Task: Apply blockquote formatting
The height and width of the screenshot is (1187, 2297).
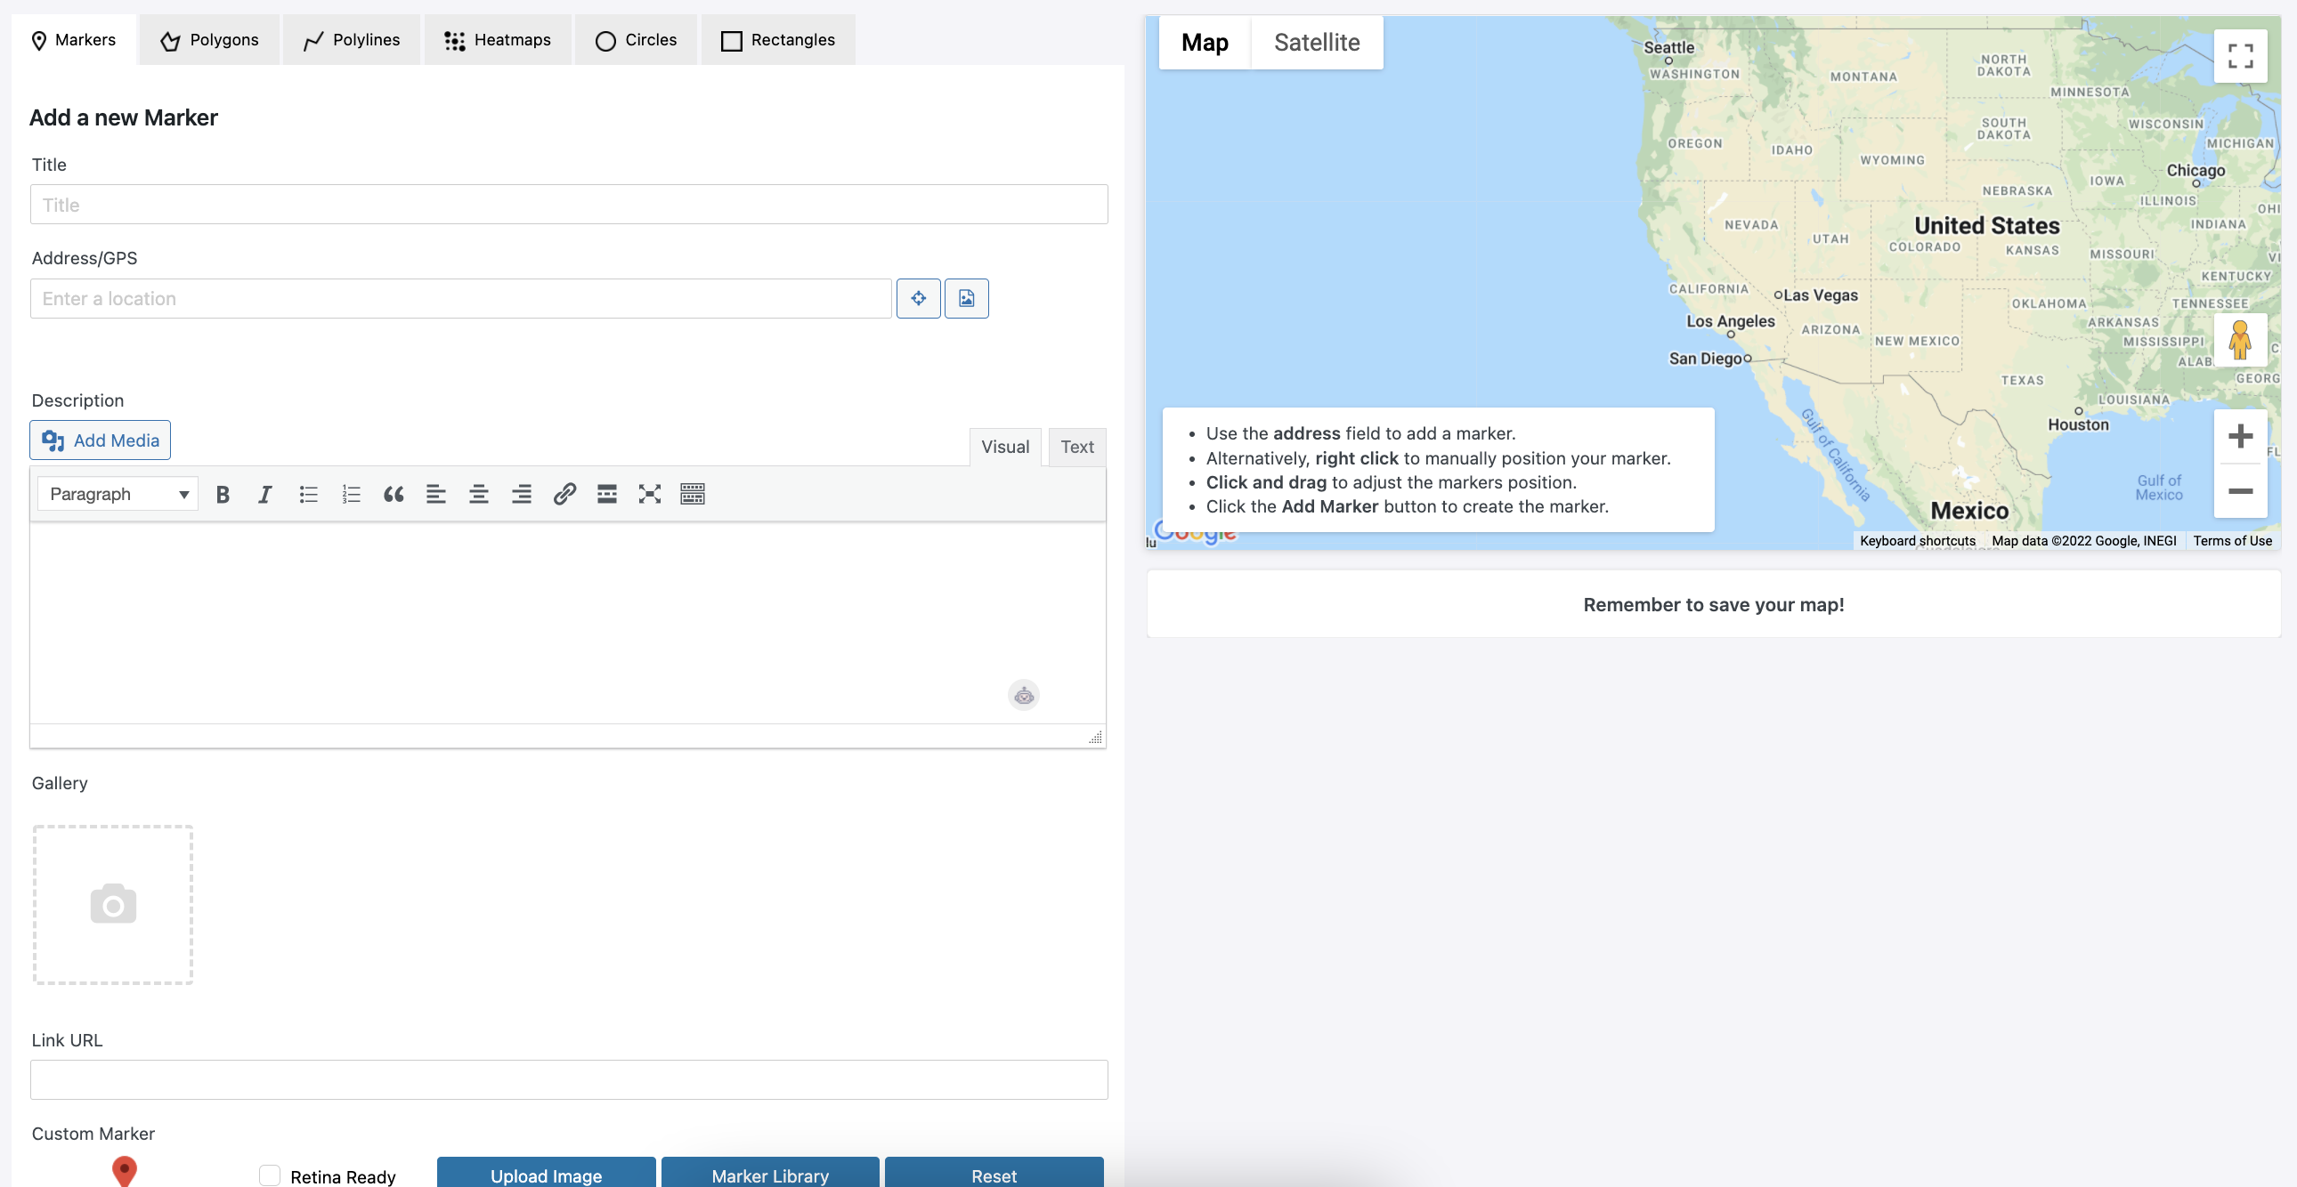Action: coord(394,494)
